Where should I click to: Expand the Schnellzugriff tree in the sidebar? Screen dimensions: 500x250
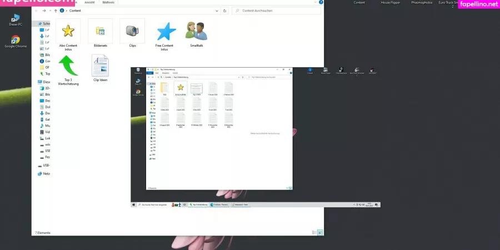tap(36, 24)
